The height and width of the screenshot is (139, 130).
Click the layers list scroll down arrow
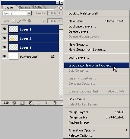(x=61, y=98)
